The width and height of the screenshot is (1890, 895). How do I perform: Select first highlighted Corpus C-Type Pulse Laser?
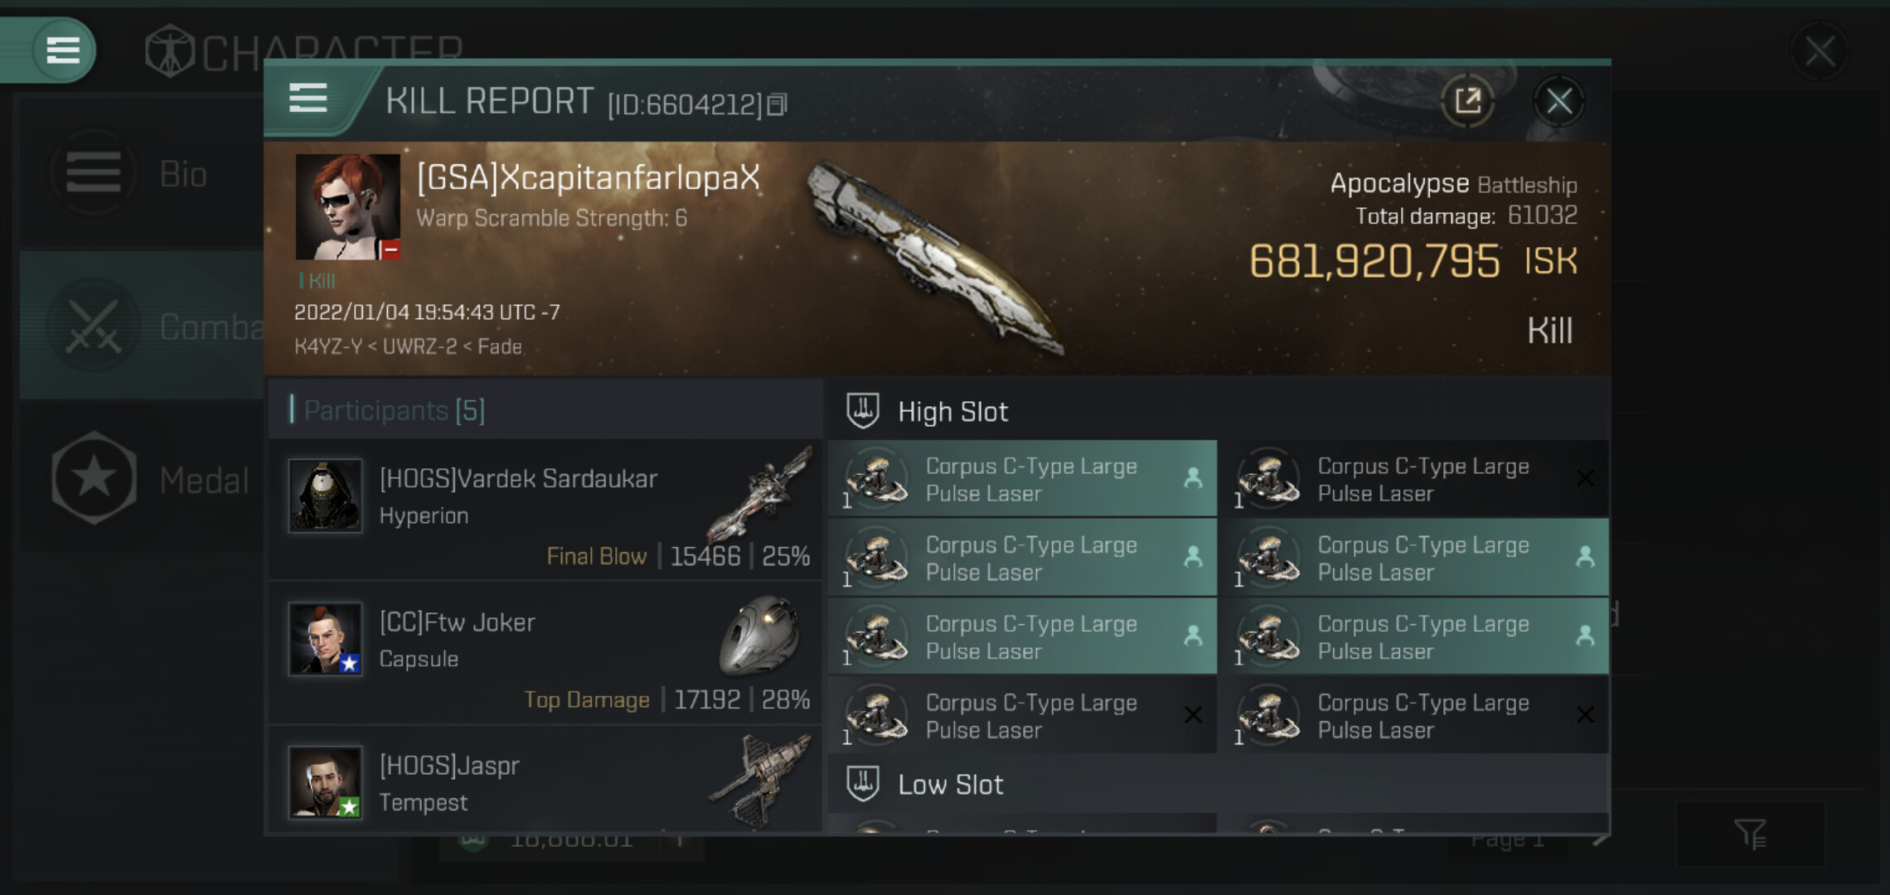(1022, 480)
